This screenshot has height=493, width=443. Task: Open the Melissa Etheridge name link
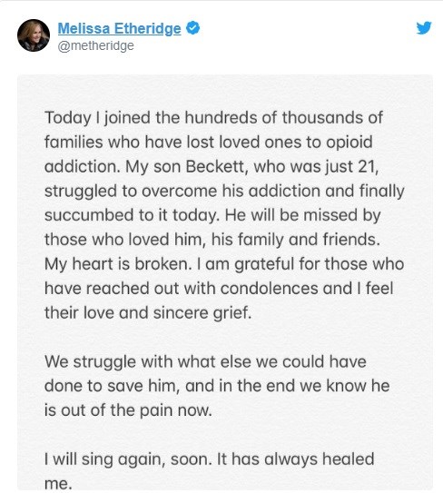(x=119, y=28)
